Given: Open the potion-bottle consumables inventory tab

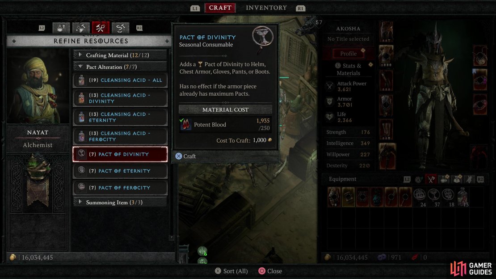Looking at the screenshot, I should pos(444,179).
